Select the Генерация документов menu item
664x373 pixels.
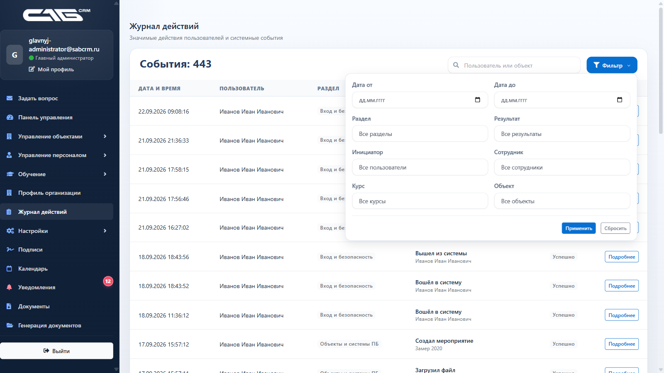point(56,325)
